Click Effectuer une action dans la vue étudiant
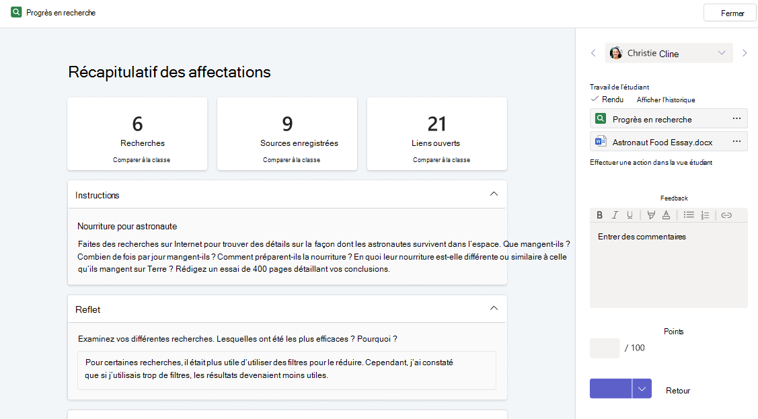 click(x=651, y=162)
